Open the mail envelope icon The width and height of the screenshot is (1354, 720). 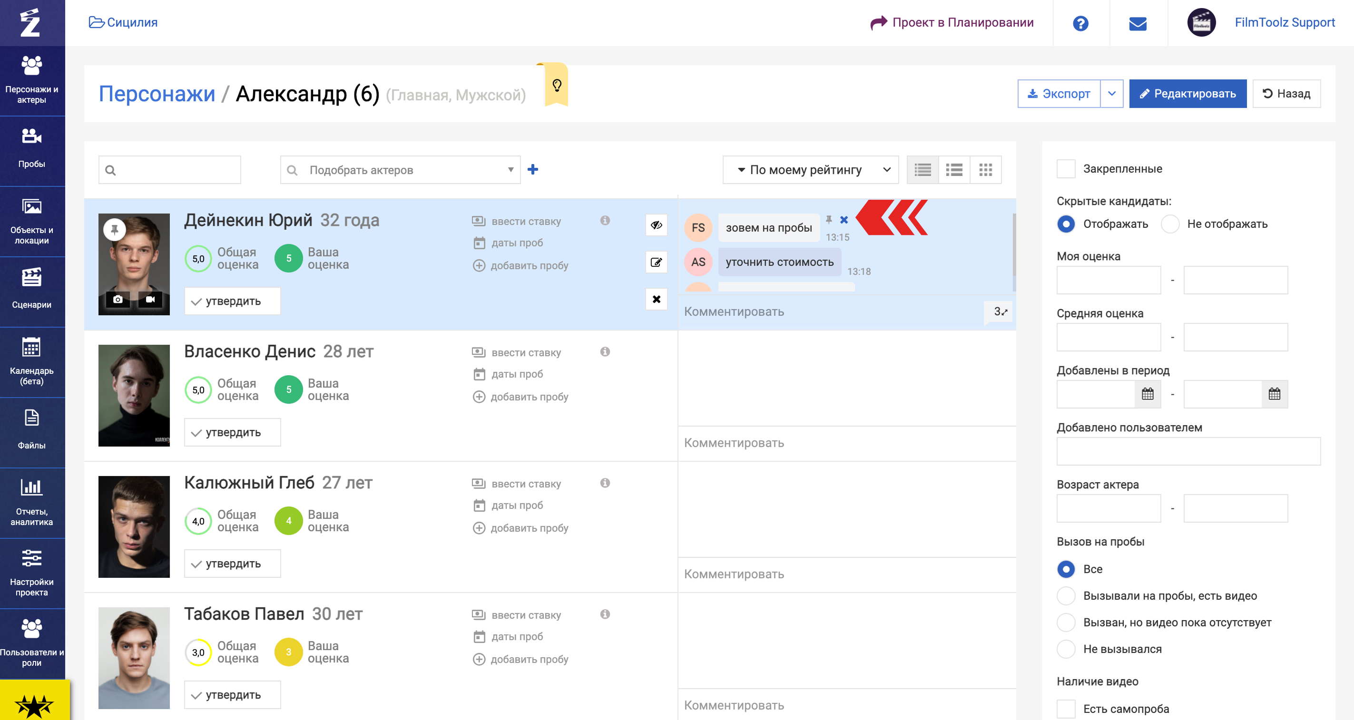pyautogui.click(x=1138, y=23)
